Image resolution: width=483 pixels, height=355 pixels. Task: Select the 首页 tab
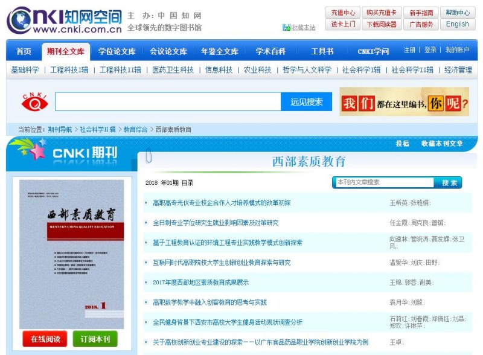click(x=23, y=52)
